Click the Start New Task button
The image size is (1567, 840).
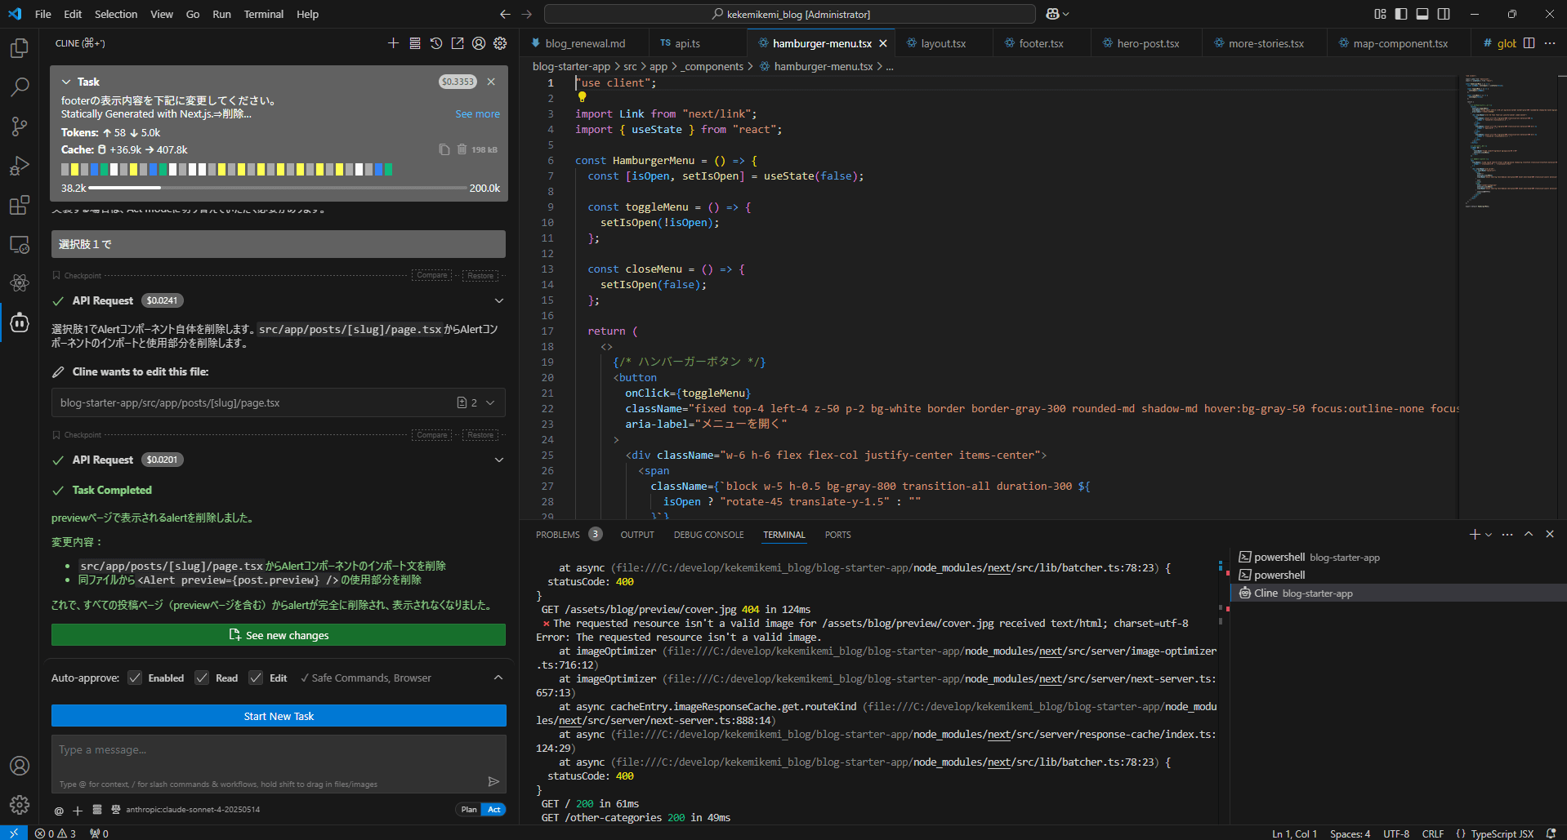(279, 716)
